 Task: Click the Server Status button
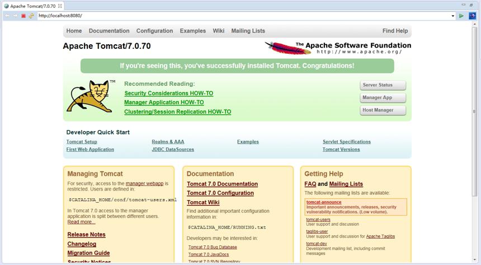click(x=383, y=85)
